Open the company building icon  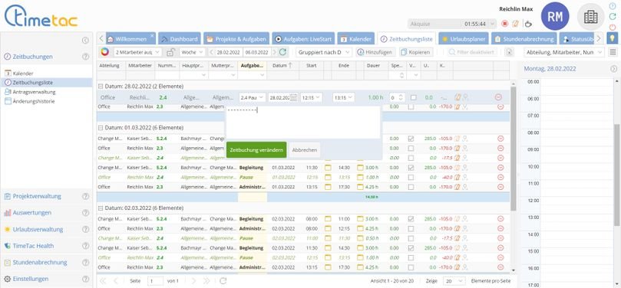coord(590,16)
